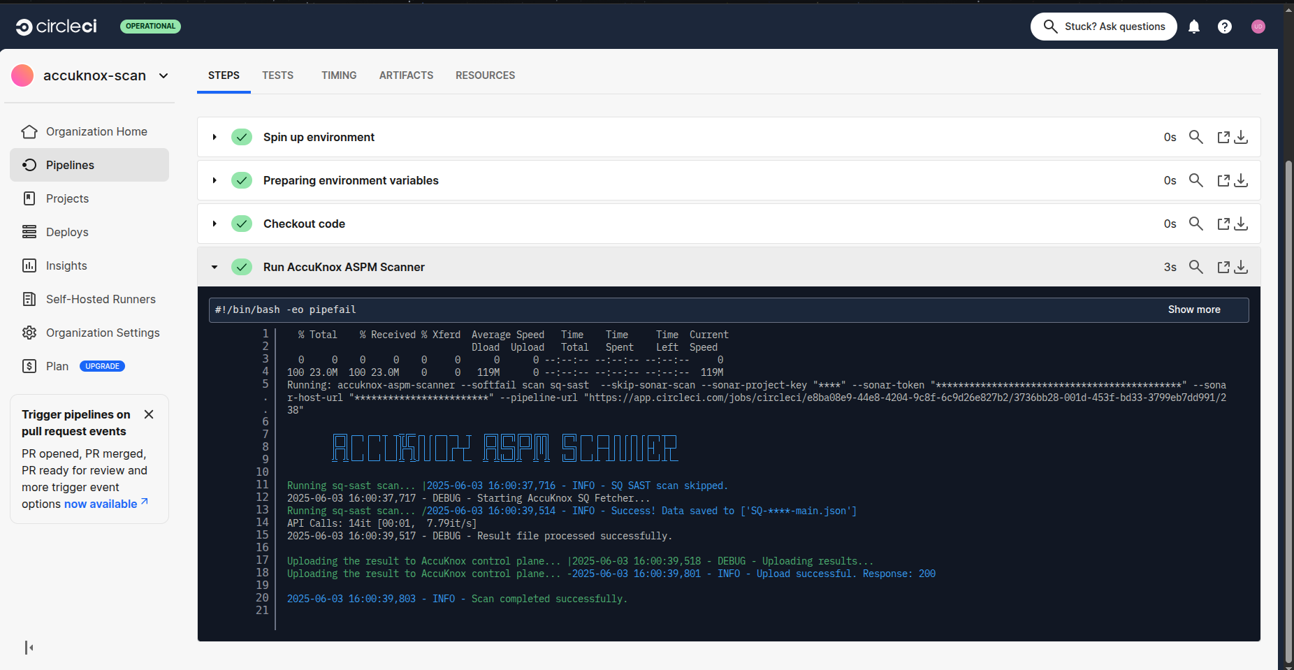Switch to the ARTIFACTS tab

(406, 75)
